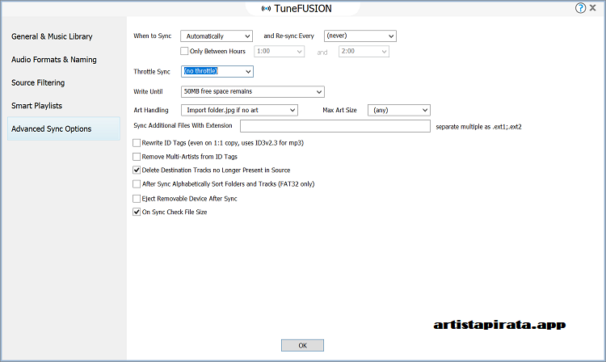The height and width of the screenshot is (362, 606).
Task: Open the 1:00 start hour dropdown
Action: [279, 52]
